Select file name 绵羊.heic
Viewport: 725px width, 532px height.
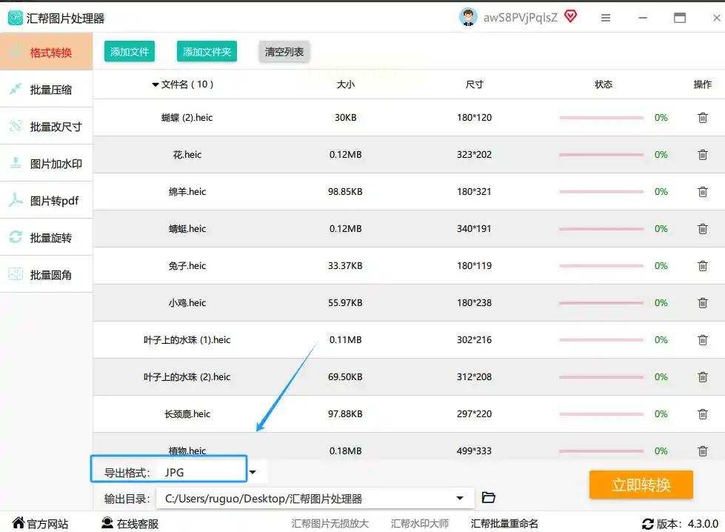point(187,191)
